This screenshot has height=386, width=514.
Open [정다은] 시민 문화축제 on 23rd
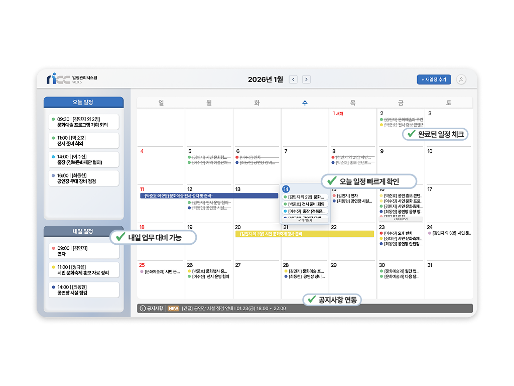click(x=401, y=239)
